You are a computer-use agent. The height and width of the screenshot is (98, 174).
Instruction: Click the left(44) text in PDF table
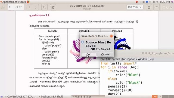(46, 64)
